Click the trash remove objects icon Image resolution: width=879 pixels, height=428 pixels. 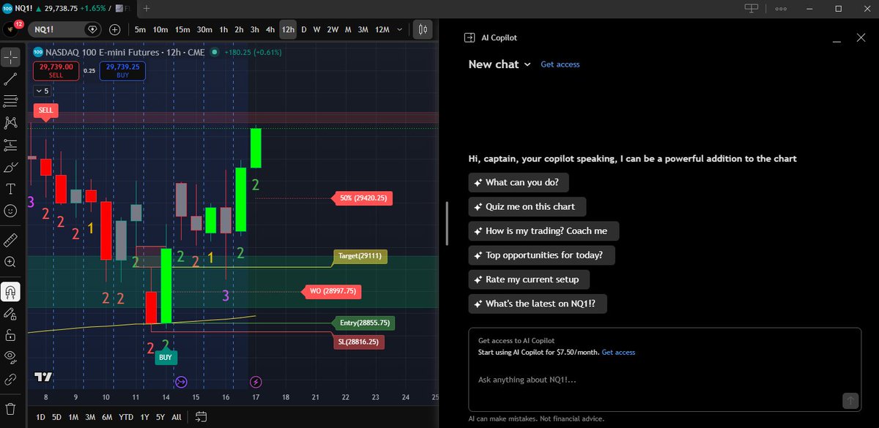[10, 408]
